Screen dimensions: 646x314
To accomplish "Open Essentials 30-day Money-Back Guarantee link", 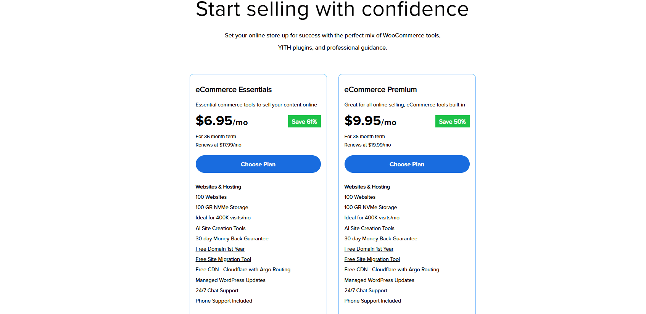I will (232, 238).
